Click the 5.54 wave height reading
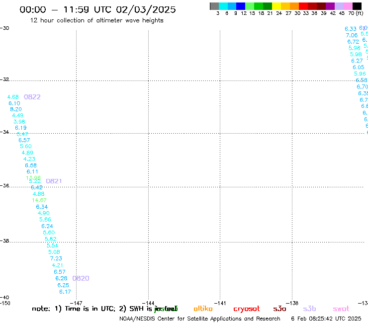This screenshot has height=323, width=368. pos(52,245)
